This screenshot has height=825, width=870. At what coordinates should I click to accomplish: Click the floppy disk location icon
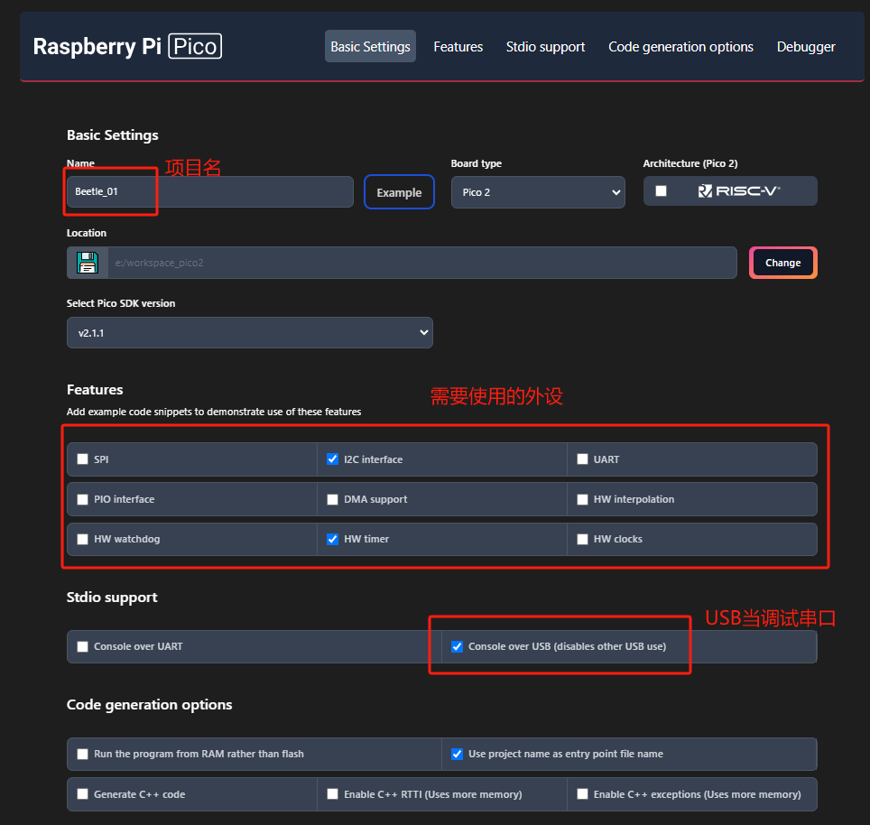pyautogui.click(x=88, y=263)
